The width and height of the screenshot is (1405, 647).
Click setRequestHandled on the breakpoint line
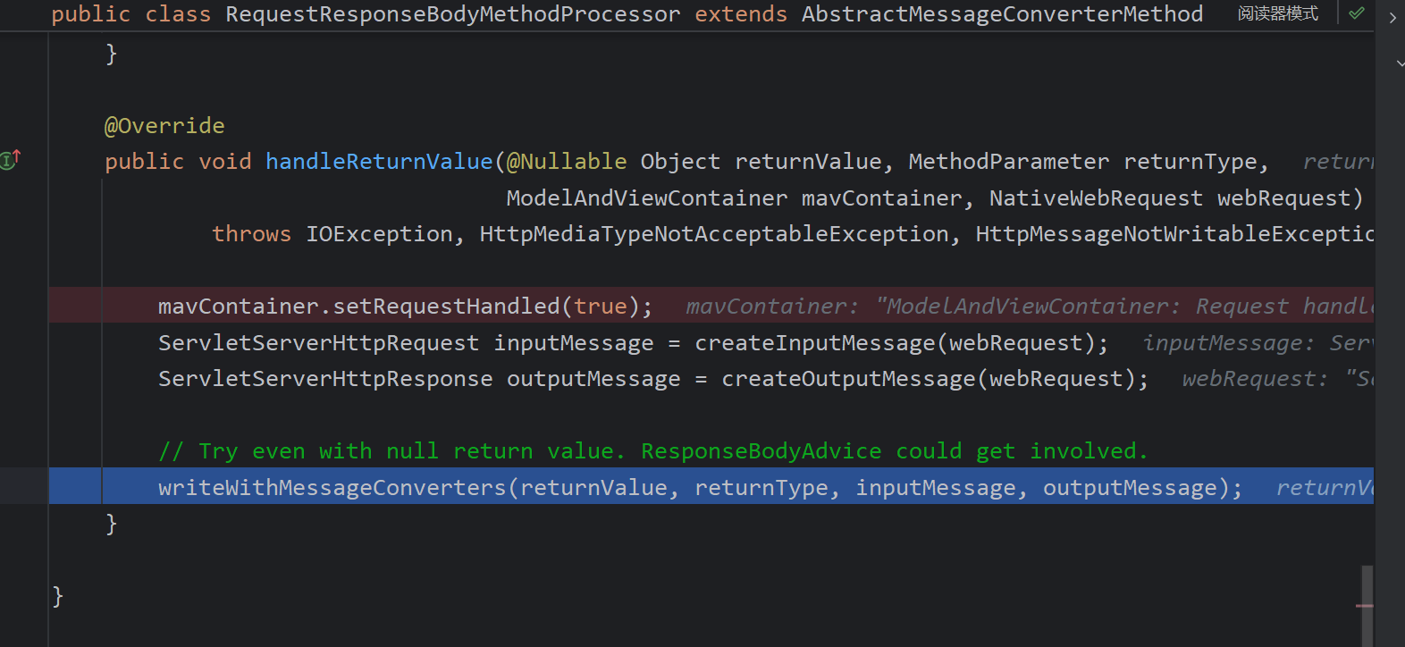click(x=446, y=307)
